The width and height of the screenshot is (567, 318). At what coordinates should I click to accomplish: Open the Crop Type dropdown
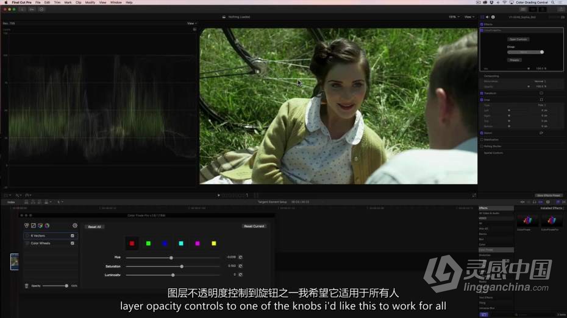(x=541, y=105)
